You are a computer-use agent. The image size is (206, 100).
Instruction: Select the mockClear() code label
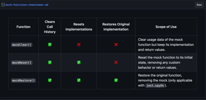[22, 45]
